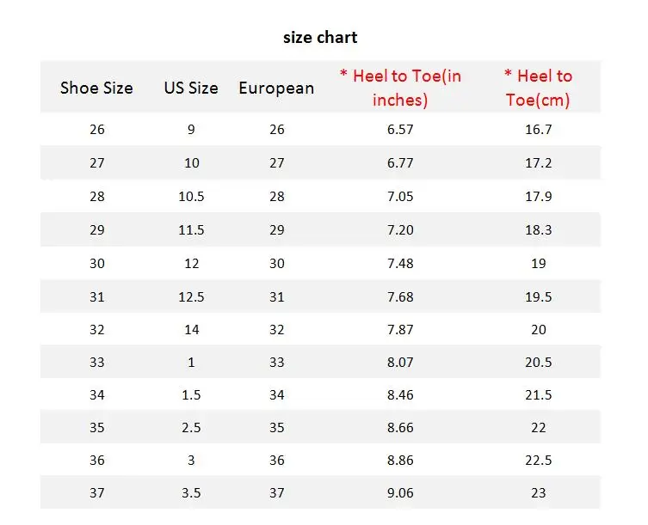Select the US size 10.5 cell
Image resolution: width=648 pixels, height=525 pixels.
(x=191, y=197)
